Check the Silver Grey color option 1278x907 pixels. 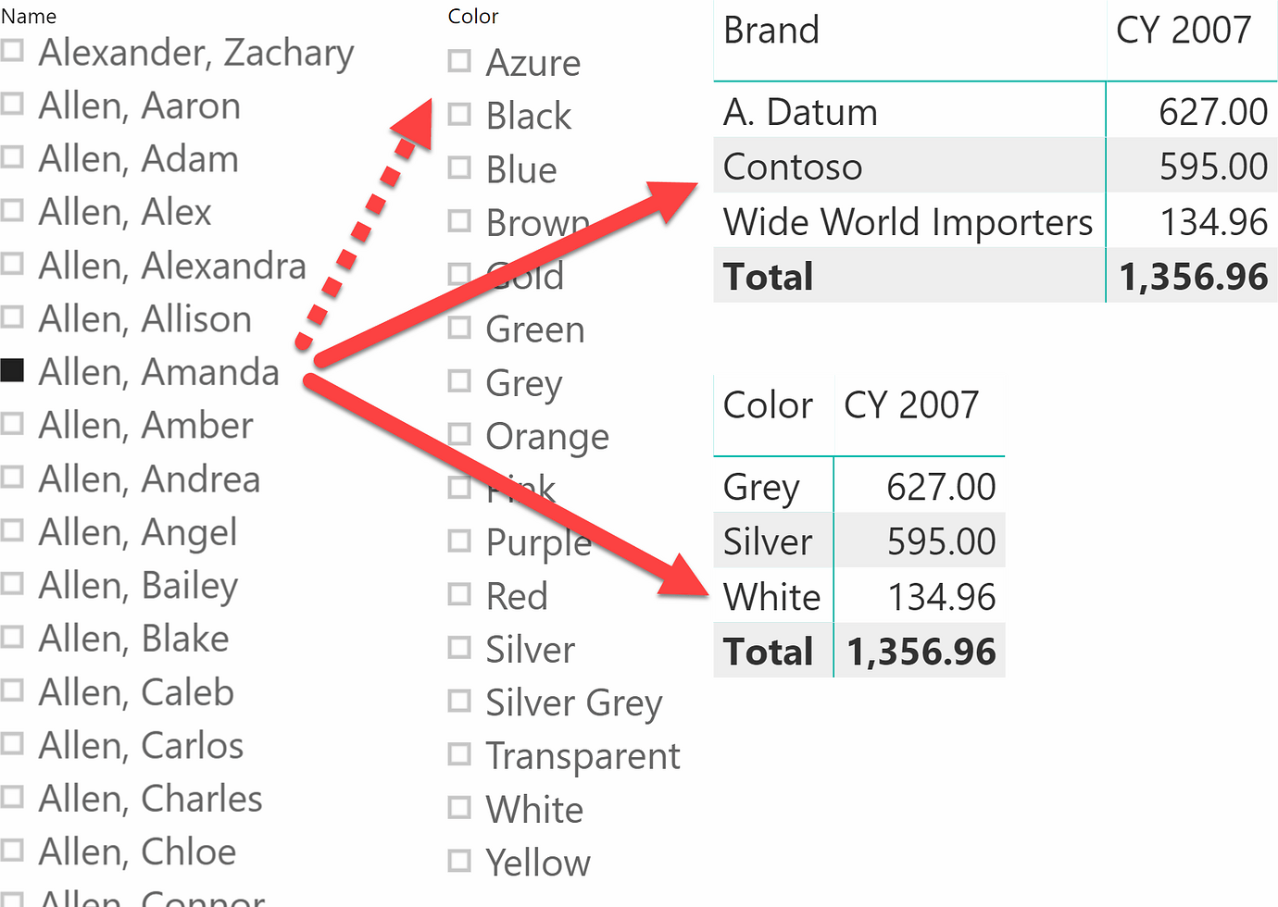(x=459, y=702)
